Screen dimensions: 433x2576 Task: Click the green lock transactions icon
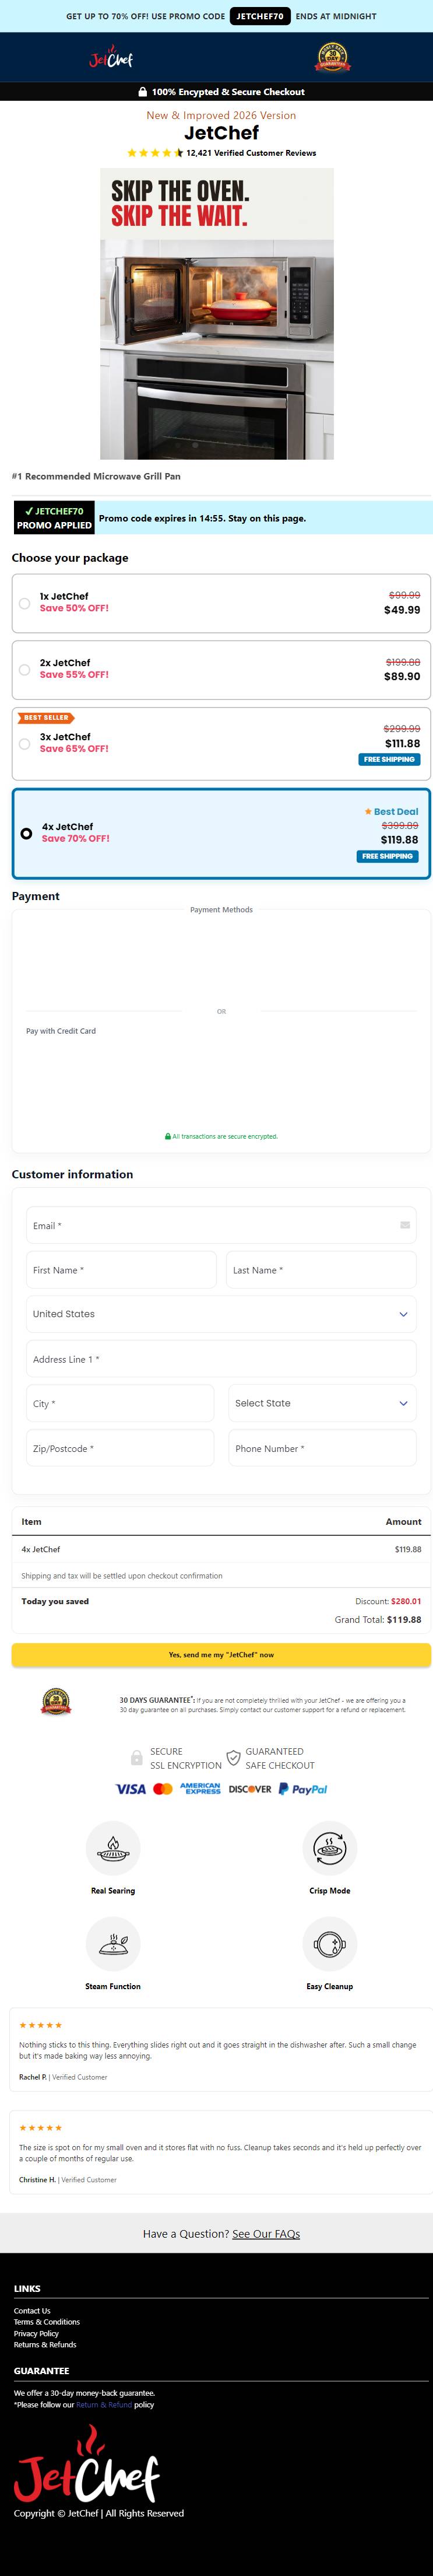(168, 1136)
